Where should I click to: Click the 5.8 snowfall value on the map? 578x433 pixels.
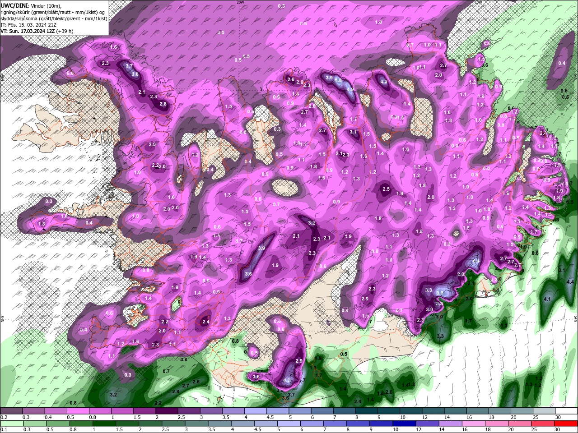338,80
